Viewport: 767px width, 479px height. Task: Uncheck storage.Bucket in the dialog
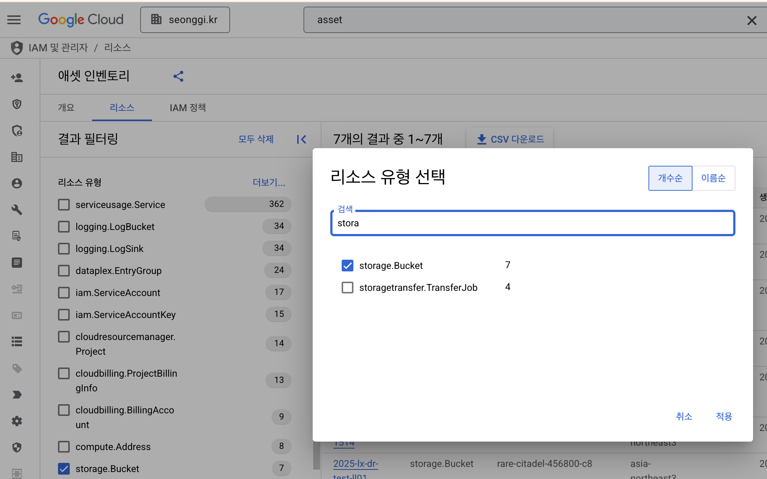pyautogui.click(x=347, y=266)
